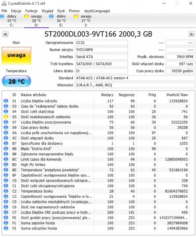Go to previous disk with left arrow
This screenshot has width=196, height=237.
click(x=5, y=34)
